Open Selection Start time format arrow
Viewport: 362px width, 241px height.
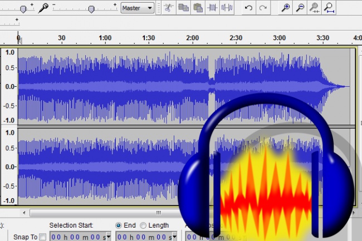(x=108, y=237)
